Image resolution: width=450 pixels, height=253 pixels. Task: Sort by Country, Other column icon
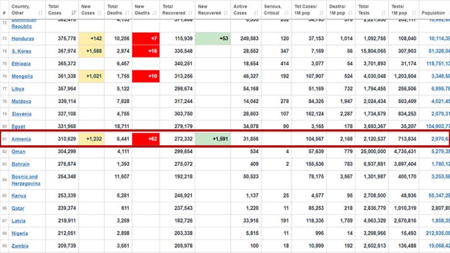click(41, 13)
